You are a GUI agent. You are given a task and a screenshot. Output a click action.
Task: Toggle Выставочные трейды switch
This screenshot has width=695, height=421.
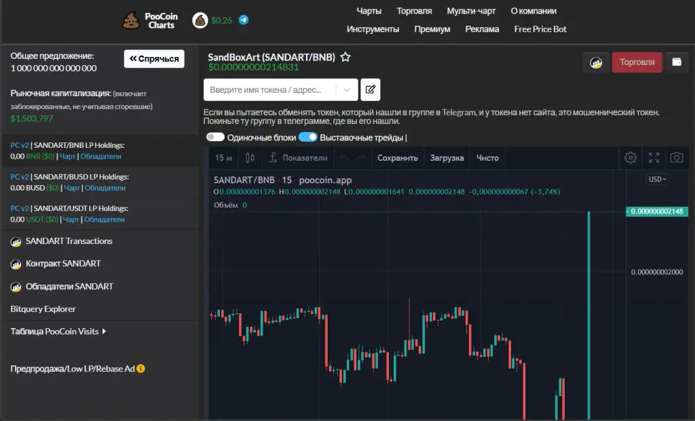pos(307,137)
